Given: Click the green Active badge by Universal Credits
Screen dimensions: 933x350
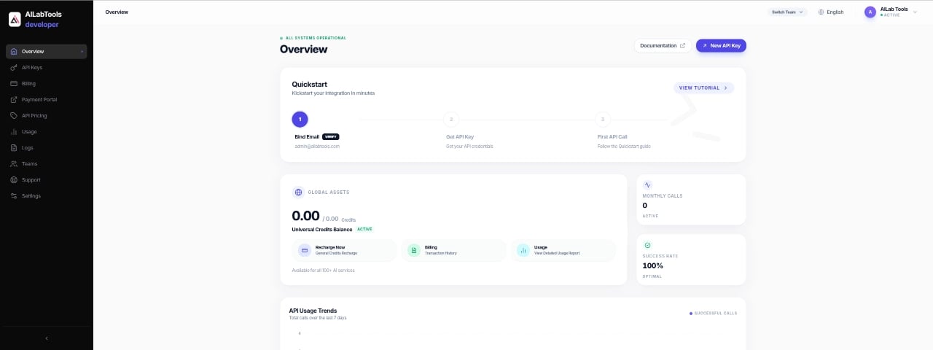Looking at the screenshot, I should (364, 229).
